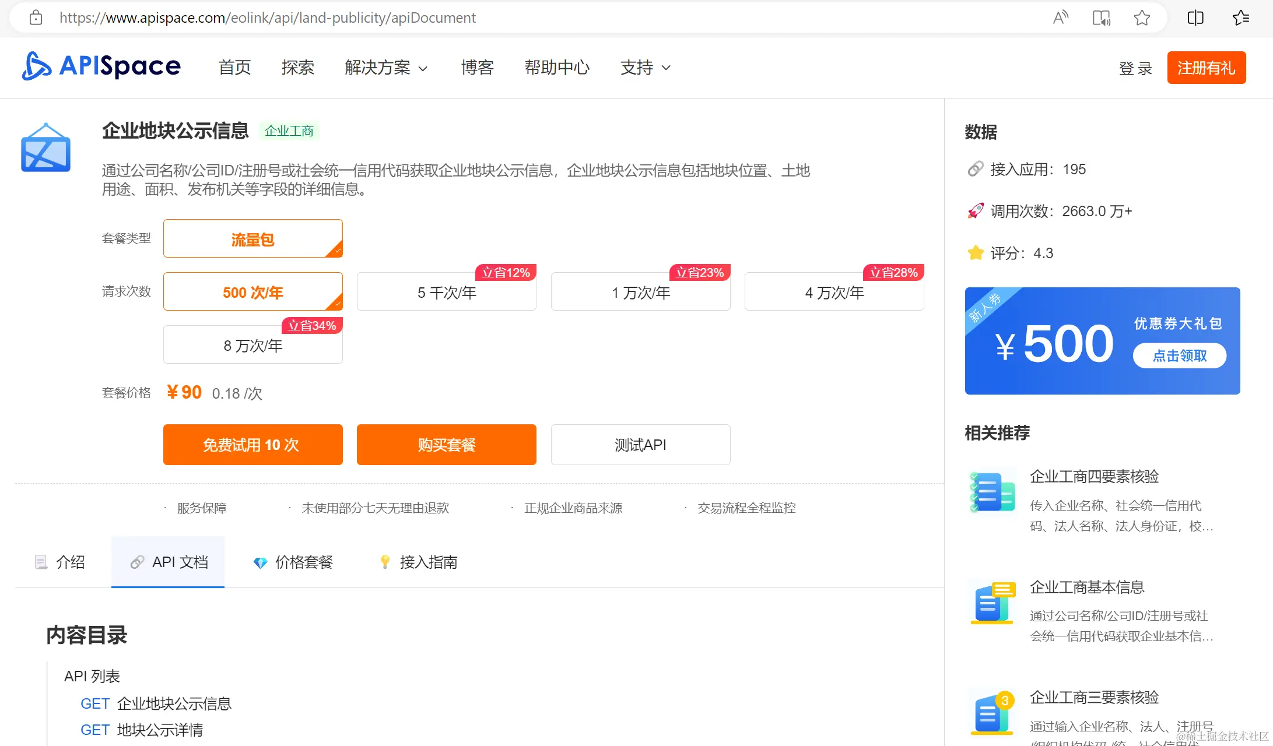Screen dimensions: 1273x746
Task: Expand the 支持 dropdown menu
Action: (x=645, y=68)
